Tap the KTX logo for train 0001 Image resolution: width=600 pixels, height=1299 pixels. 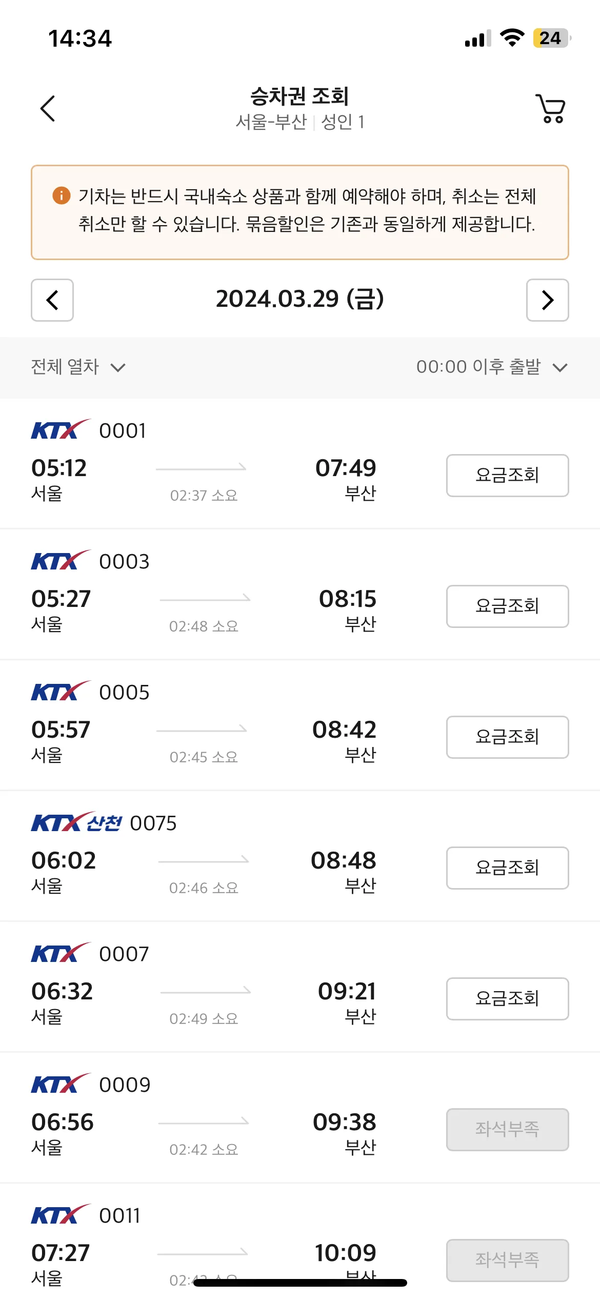61,429
